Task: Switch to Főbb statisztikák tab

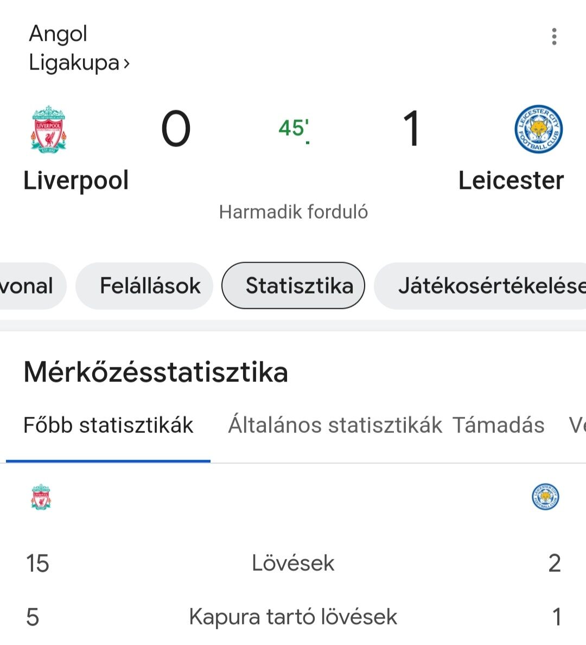Action: 108,425
